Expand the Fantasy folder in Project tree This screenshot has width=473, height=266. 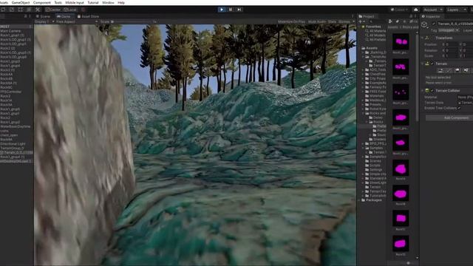point(363,87)
